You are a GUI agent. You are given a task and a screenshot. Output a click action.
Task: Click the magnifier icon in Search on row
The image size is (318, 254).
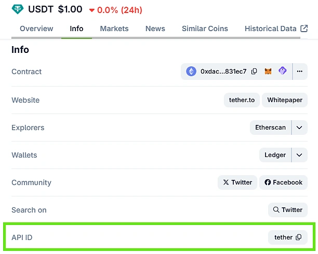[276, 210]
